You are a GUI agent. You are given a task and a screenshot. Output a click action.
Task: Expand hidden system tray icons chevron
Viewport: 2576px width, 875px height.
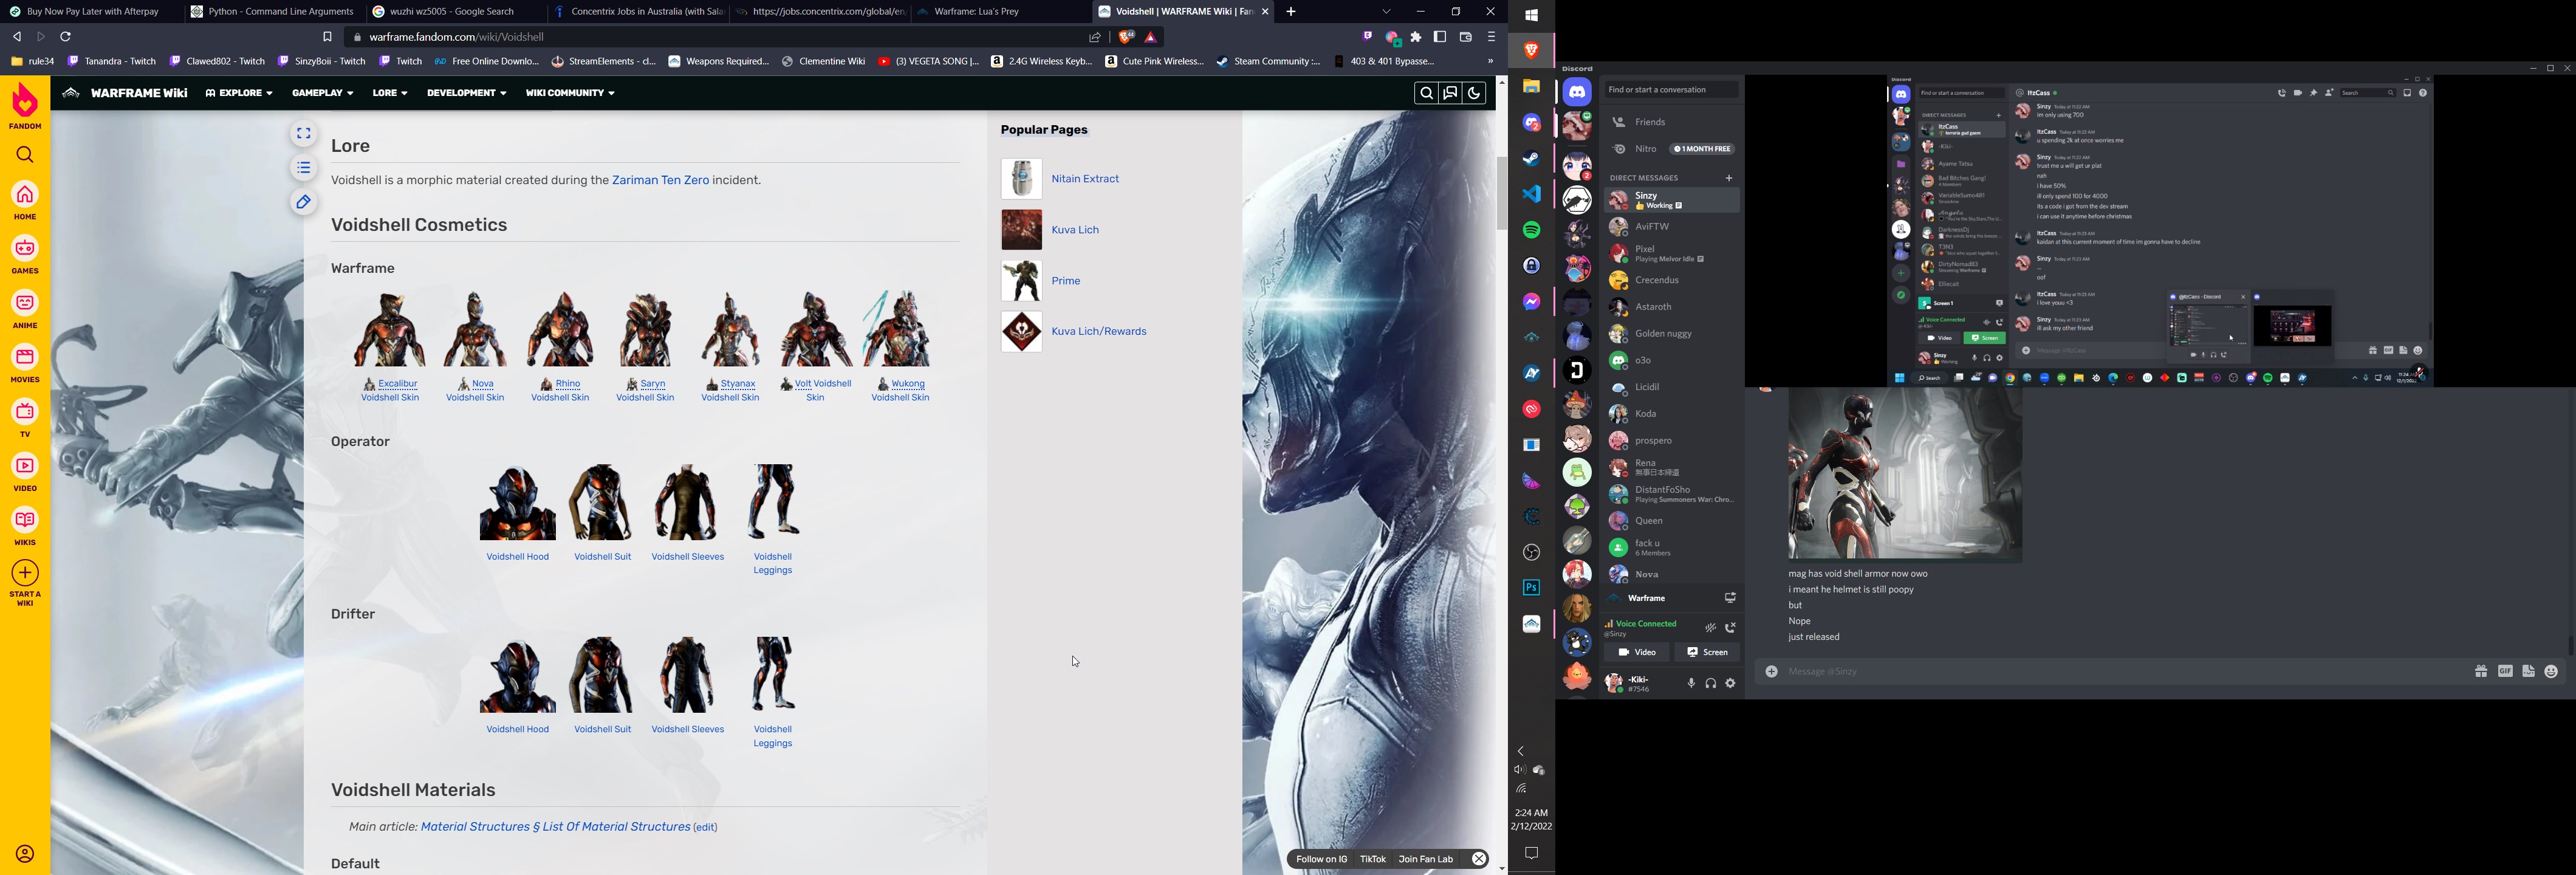(x=1521, y=751)
